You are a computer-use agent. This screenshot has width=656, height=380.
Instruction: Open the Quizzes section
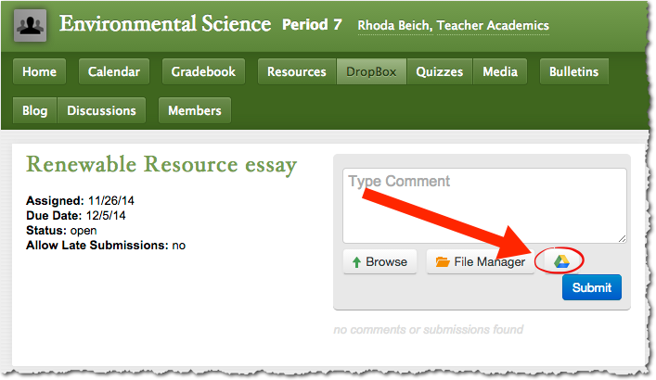[x=440, y=71]
